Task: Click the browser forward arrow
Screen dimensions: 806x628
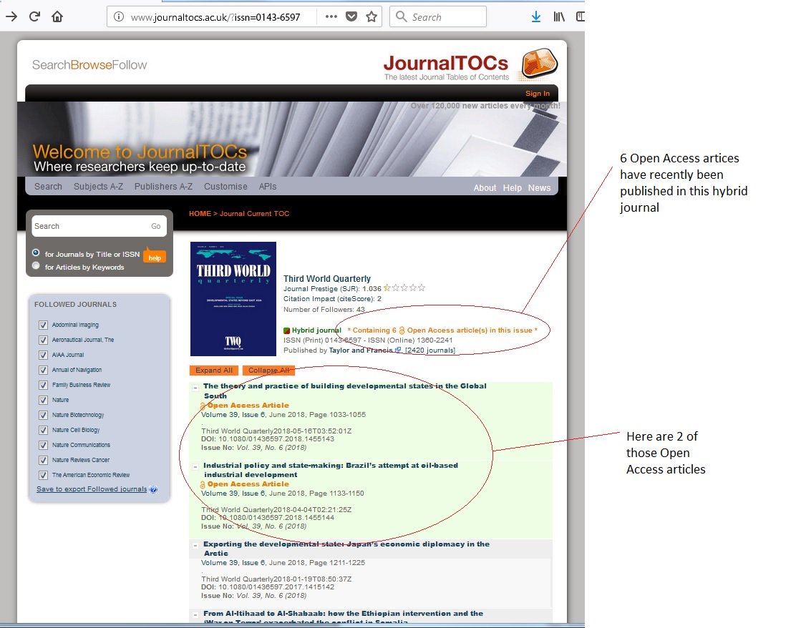Action: 11,16
